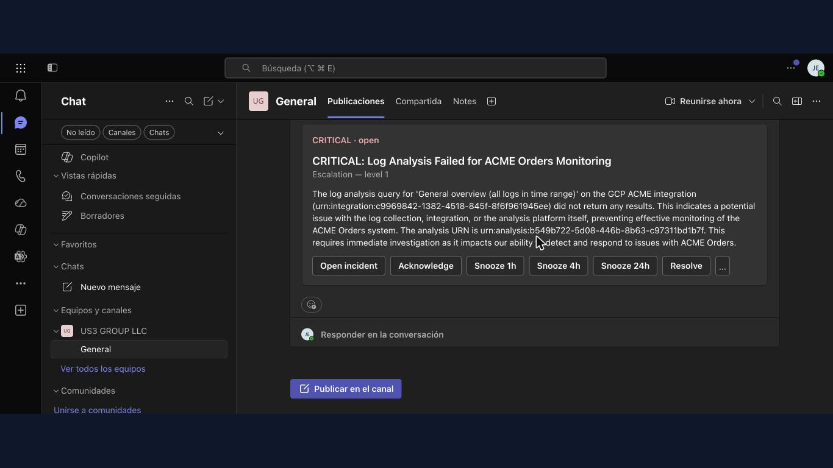The height and width of the screenshot is (468, 833).
Task: Open the Copilot icon in left rail
Action: (21, 230)
